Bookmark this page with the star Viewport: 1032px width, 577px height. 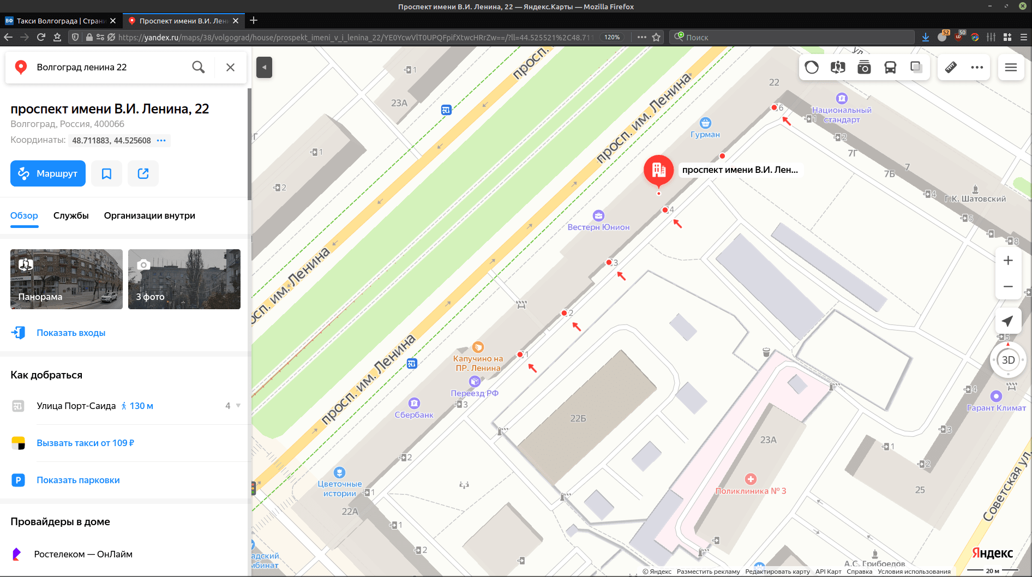pyautogui.click(x=656, y=37)
